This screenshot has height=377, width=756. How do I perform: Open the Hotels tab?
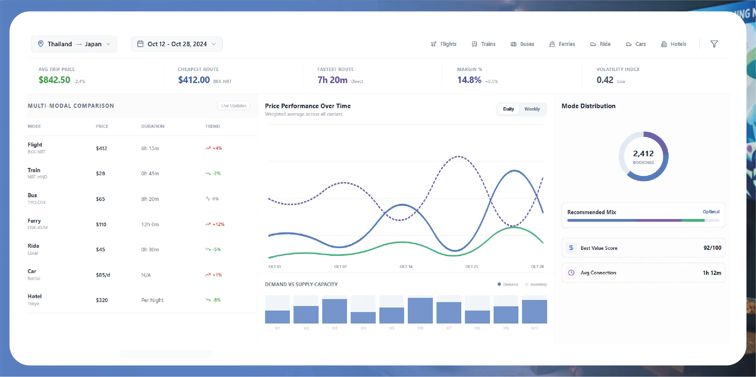click(673, 44)
